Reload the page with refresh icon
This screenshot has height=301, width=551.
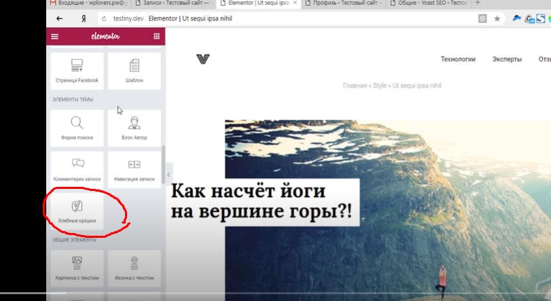(104, 18)
